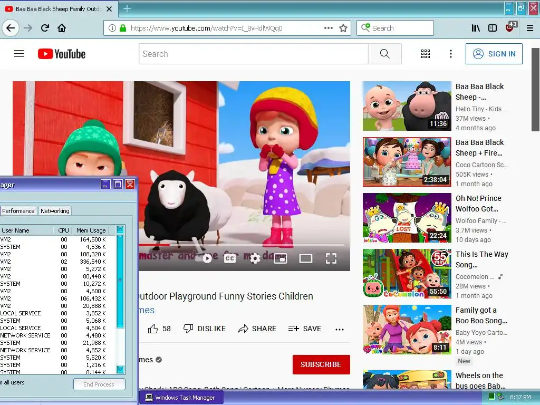
Task: Save video to playlist with SAVE
Action: tap(304, 329)
